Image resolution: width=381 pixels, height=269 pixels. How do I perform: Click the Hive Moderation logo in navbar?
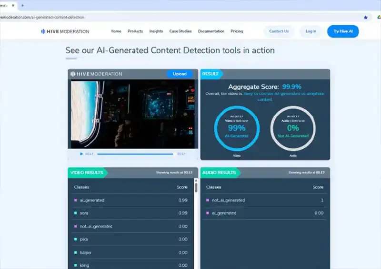65,31
